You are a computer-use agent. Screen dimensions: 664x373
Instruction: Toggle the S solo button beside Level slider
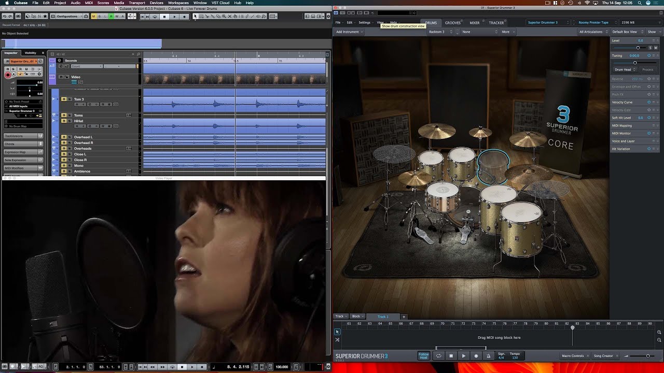(651, 48)
